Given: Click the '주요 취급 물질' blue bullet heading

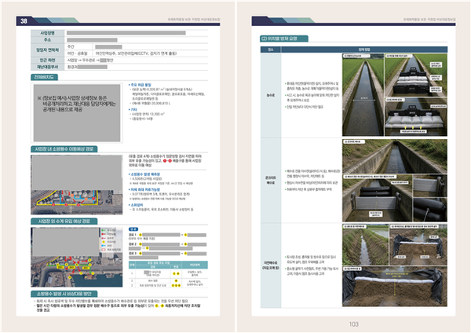Looking at the screenshot, I should (x=140, y=85).
